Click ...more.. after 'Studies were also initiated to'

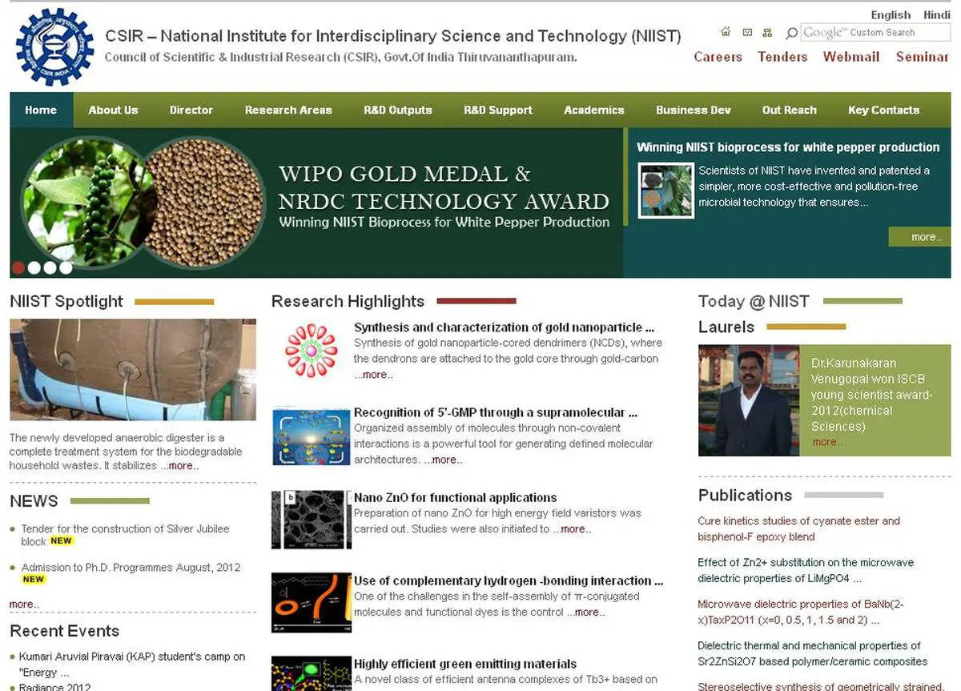[x=573, y=528]
